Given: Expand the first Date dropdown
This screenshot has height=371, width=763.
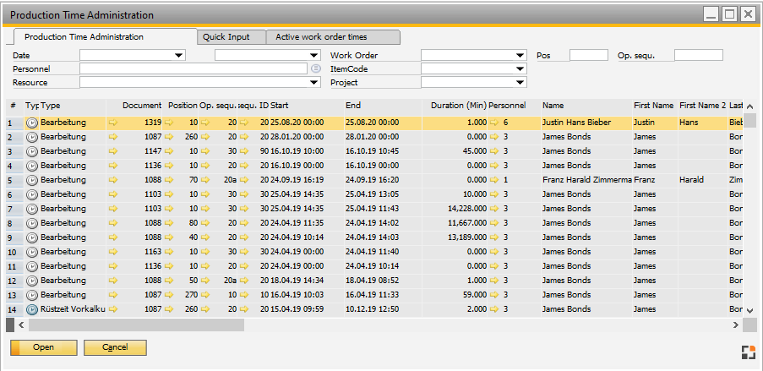Looking at the screenshot, I should (x=178, y=56).
